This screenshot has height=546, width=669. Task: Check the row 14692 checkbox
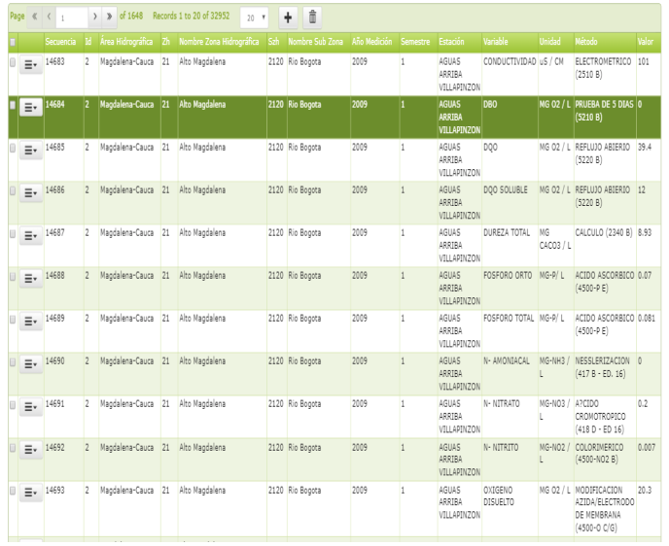point(13,448)
